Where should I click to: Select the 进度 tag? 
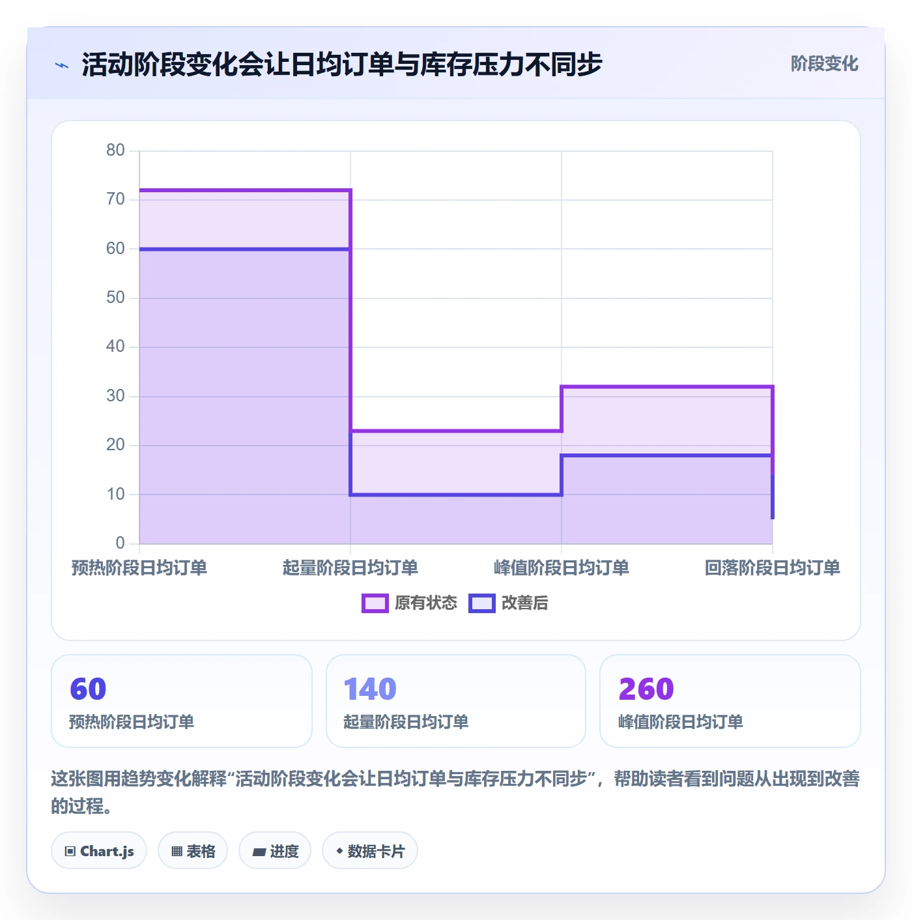(x=275, y=851)
